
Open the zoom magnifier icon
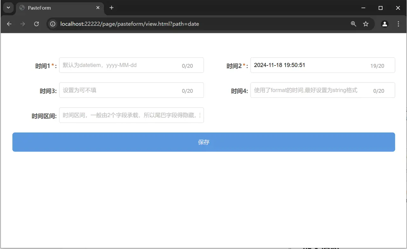pos(354,24)
